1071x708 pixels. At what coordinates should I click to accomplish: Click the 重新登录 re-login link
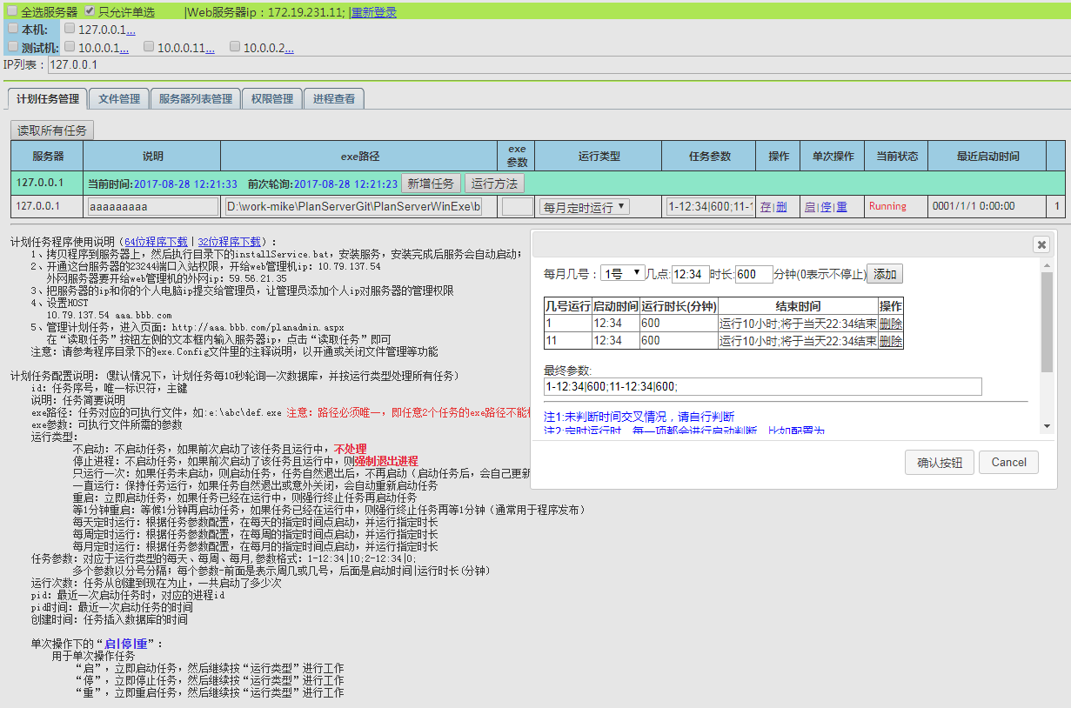373,12
